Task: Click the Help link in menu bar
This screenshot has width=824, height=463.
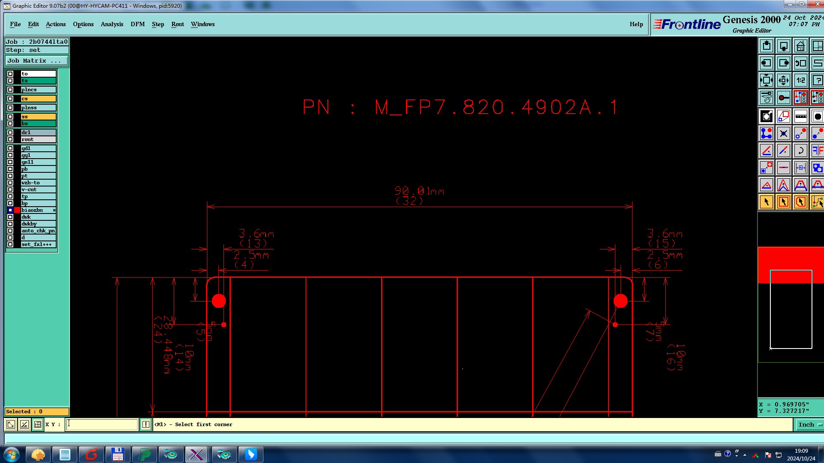Action: click(x=636, y=24)
